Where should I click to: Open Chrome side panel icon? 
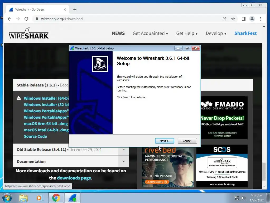click(243, 19)
